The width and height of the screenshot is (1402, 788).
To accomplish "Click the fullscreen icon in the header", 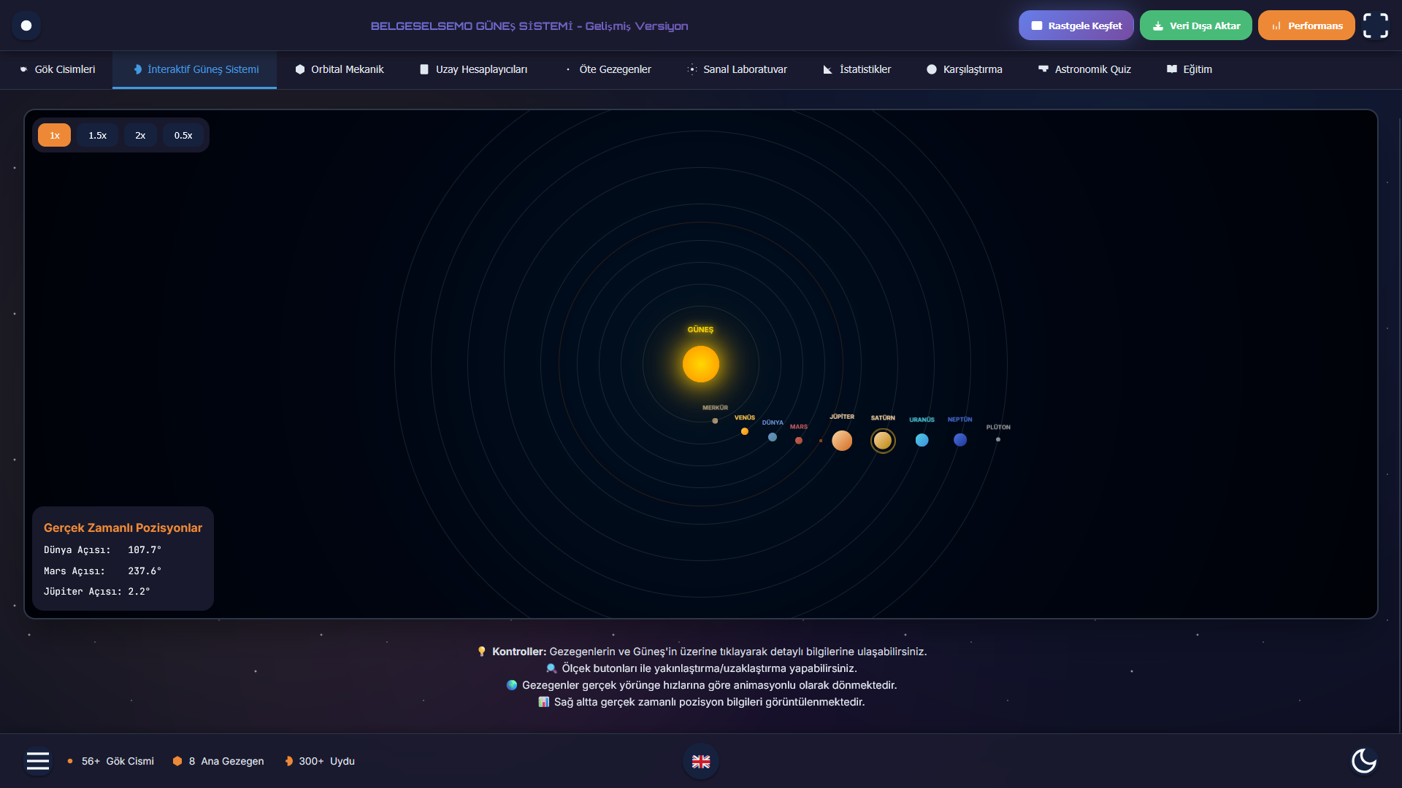I will click(x=1375, y=26).
